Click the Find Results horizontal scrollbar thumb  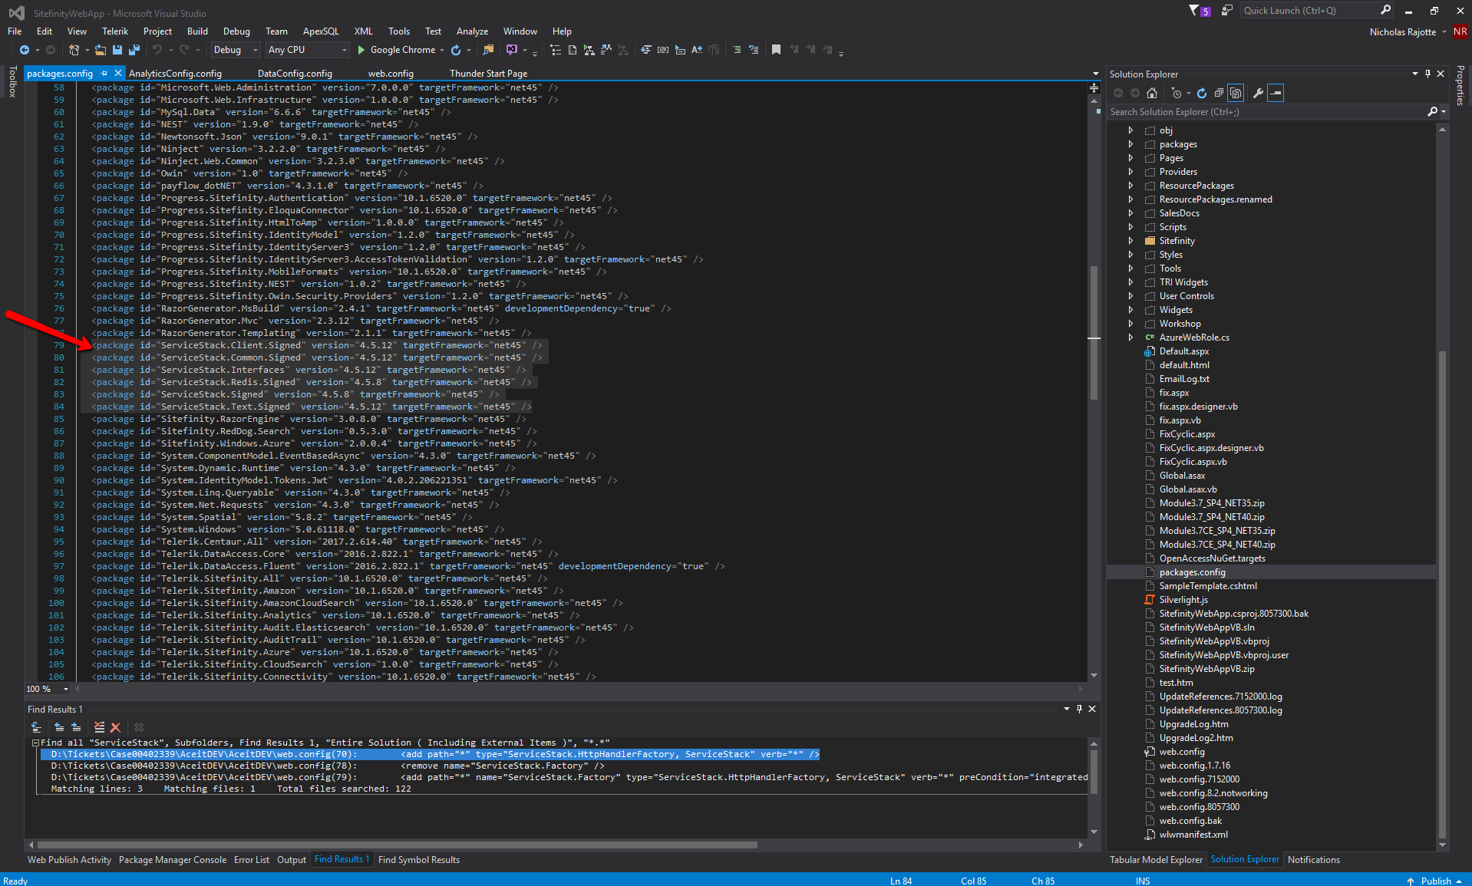397,845
